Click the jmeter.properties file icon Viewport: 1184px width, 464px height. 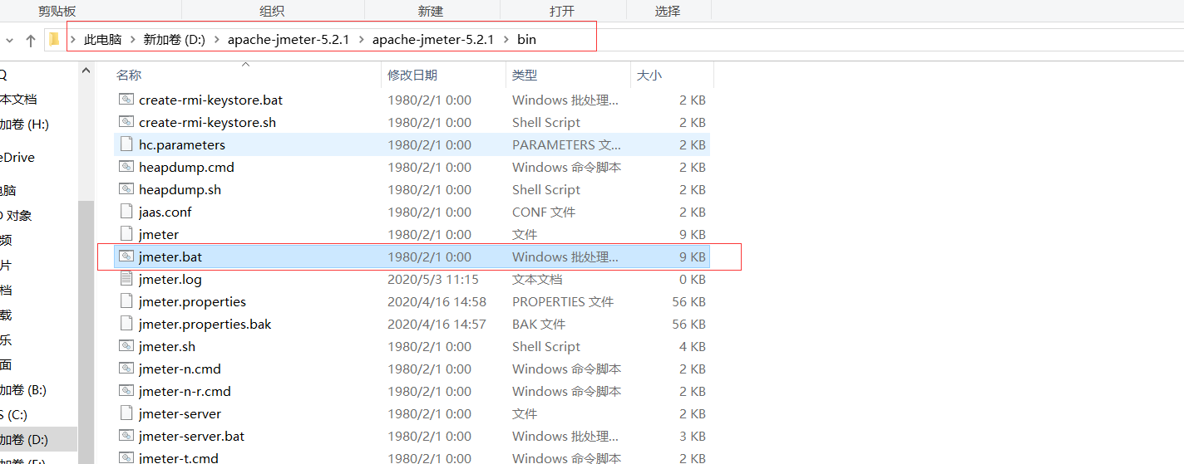coord(126,301)
